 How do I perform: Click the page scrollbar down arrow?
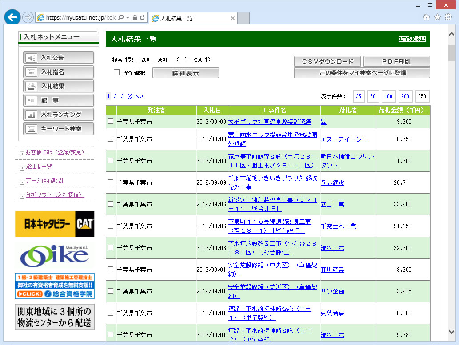coord(451,332)
